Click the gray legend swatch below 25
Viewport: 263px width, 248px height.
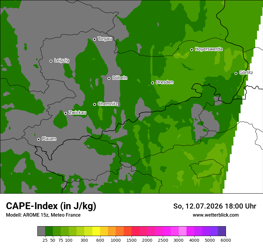click(x=41, y=231)
